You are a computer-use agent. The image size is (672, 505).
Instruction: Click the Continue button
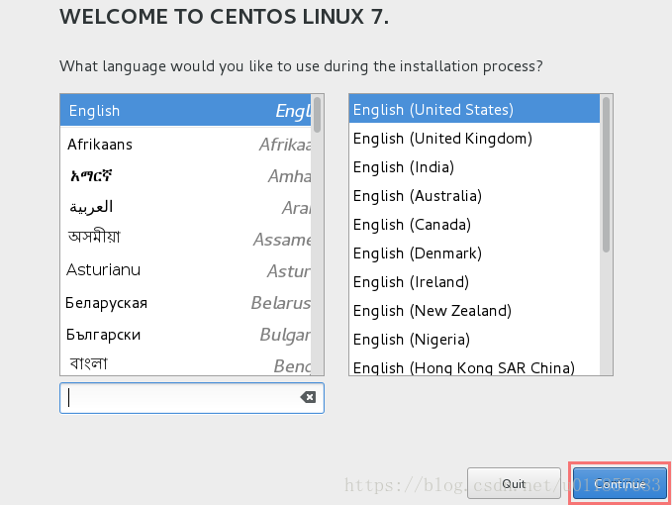click(620, 483)
